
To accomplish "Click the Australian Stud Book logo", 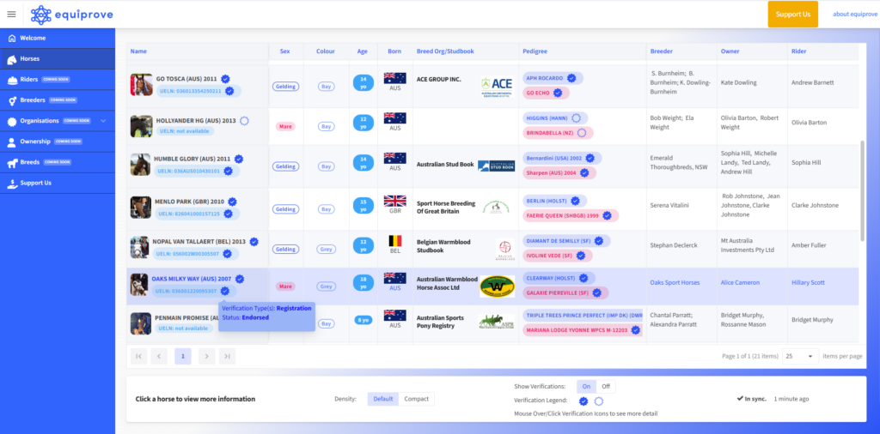I will 496,166.
